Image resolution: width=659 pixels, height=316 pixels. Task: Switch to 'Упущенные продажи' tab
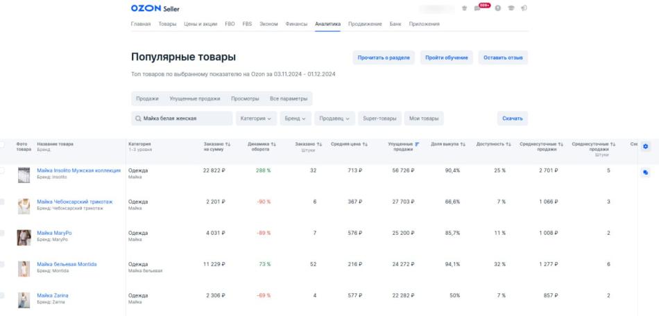click(x=194, y=98)
